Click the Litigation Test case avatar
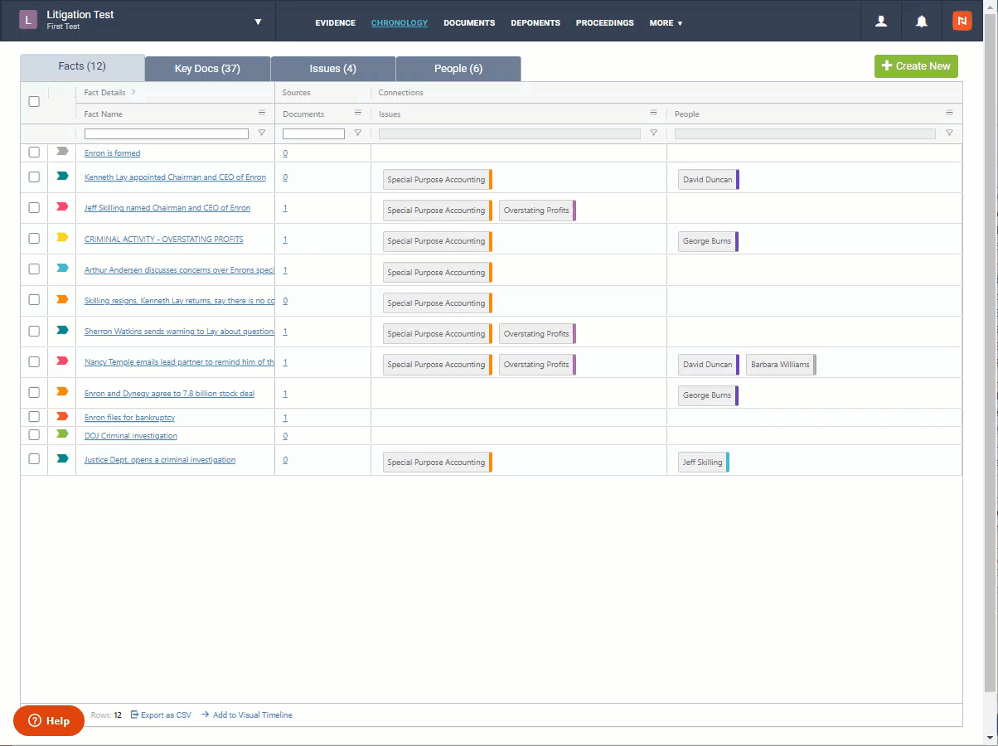 (x=29, y=20)
